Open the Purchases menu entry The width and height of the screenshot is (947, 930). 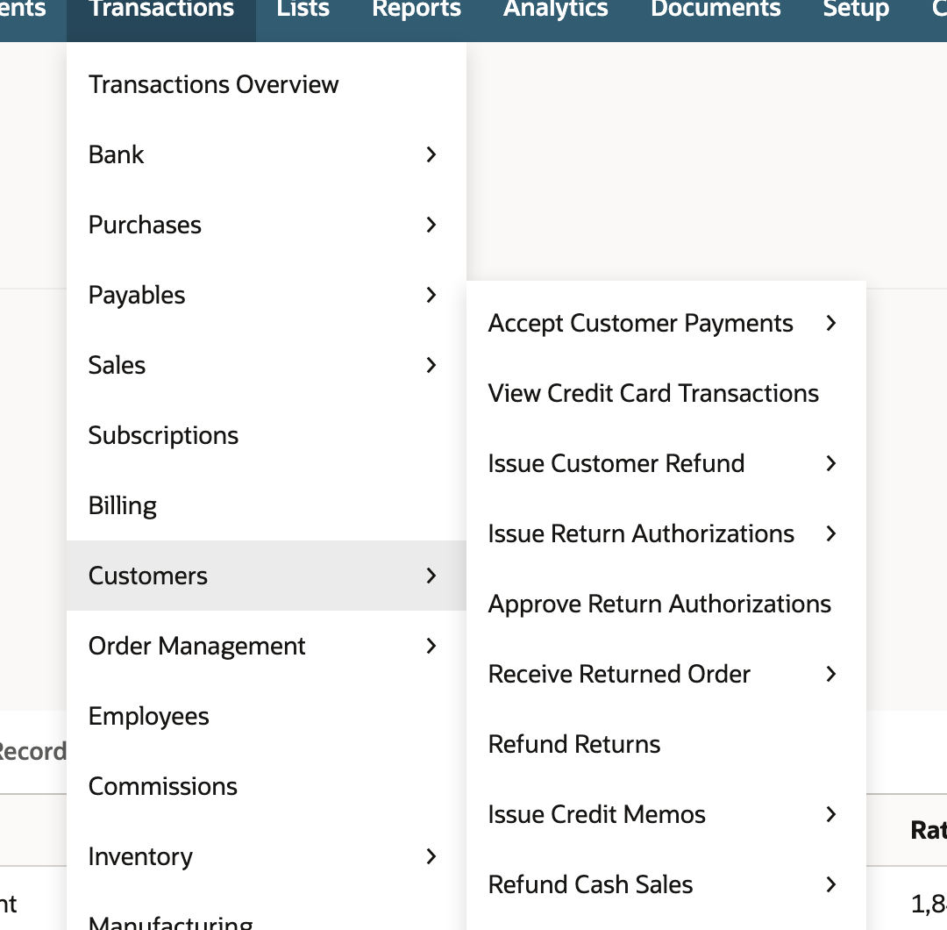(x=267, y=225)
